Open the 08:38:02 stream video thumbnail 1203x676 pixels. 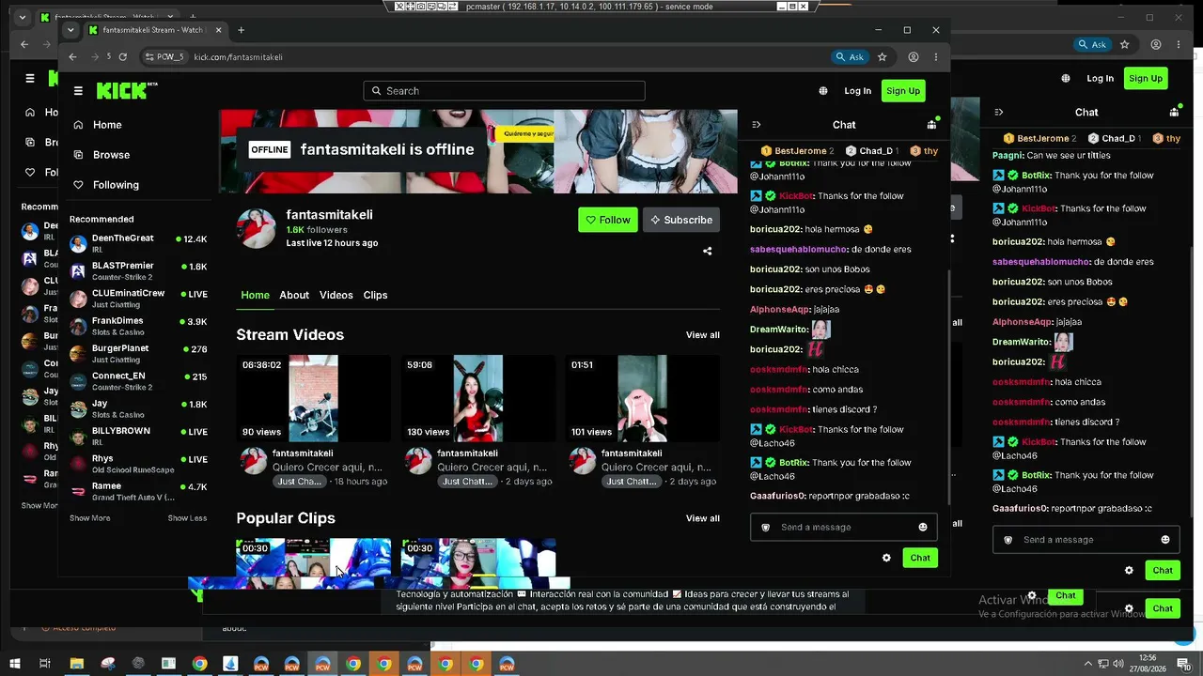tap(314, 398)
